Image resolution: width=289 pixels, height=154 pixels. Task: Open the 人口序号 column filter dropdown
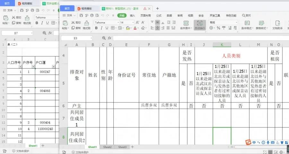20,67
